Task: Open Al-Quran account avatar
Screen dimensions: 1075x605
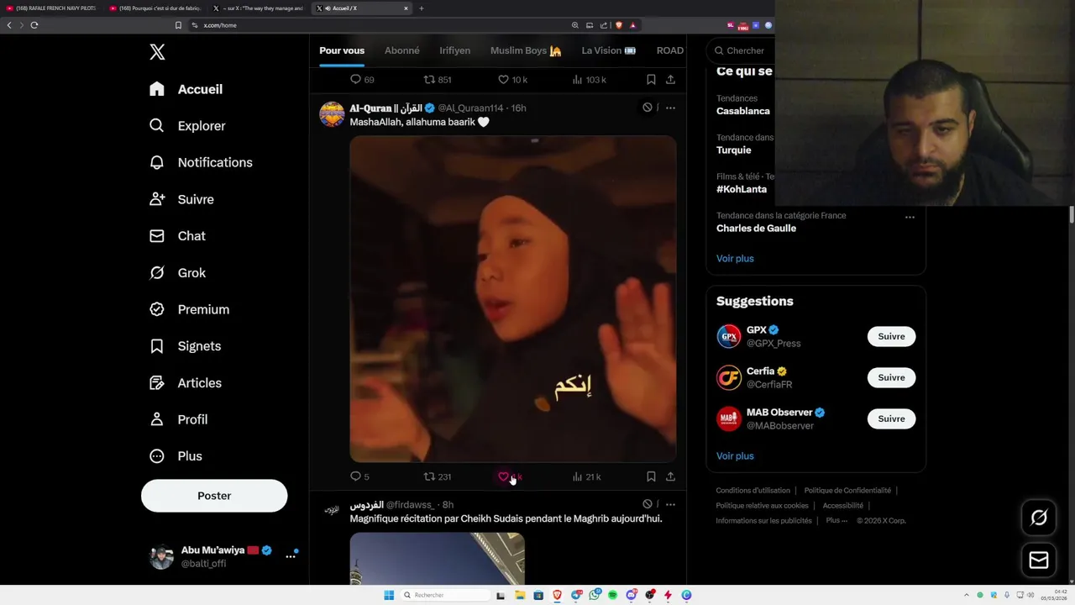Action: pos(332,114)
